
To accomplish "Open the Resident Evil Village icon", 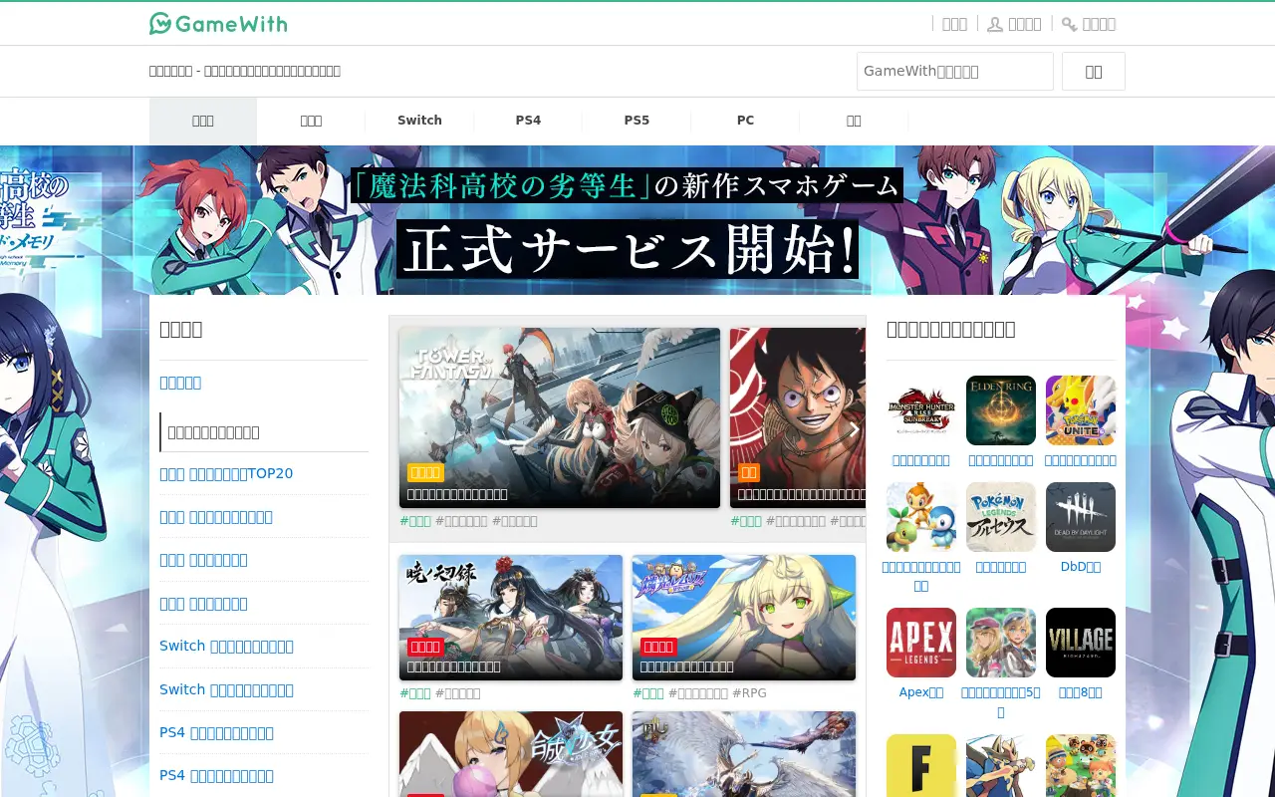I will pyautogui.click(x=1081, y=643).
